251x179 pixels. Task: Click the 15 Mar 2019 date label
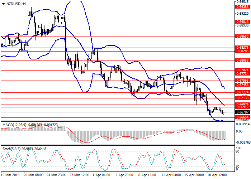[x=10, y=175]
